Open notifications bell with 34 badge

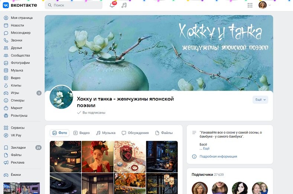click(x=113, y=5)
